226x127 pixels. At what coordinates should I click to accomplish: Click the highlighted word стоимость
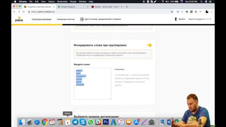click(x=81, y=76)
